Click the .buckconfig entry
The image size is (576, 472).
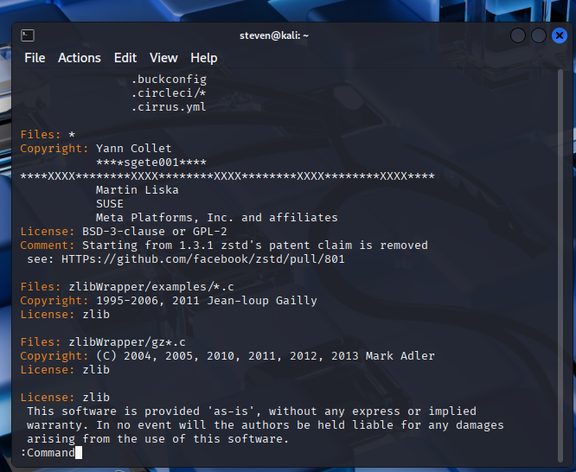169,80
